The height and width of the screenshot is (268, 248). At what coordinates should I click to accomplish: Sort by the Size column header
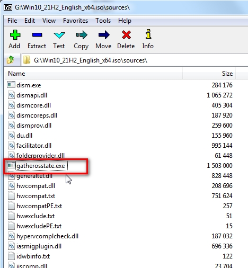pos(209,74)
